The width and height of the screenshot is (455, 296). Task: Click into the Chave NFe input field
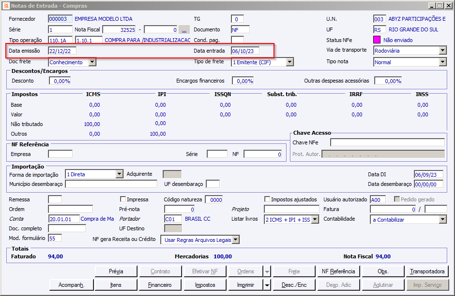[387, 142]
